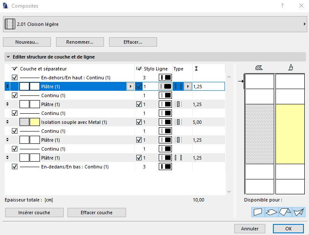Click the yellow layer in the surface preview
The image size is (309, 235).
(290, 134)
